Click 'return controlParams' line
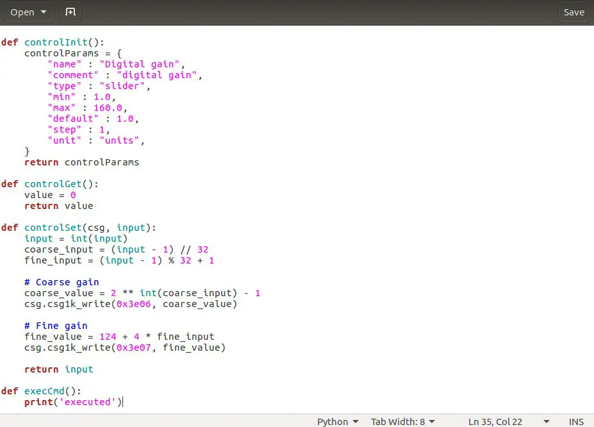Viewport: 594px width, 427px height. pyautogui.click(x=81, y=163)
